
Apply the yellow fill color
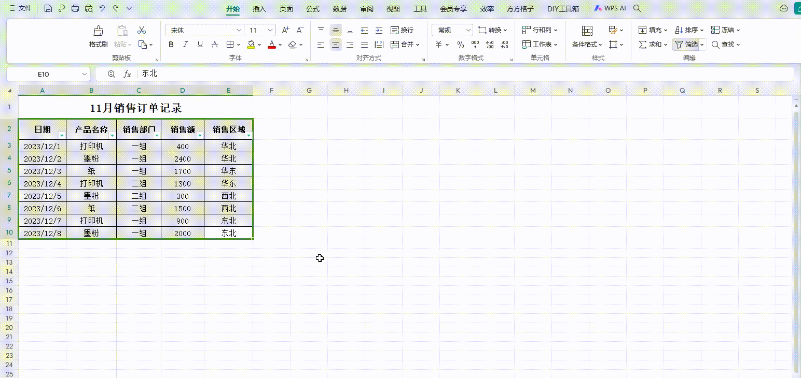[x=251, y=45]
